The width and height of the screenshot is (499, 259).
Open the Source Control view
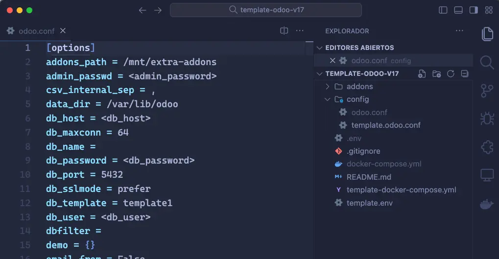pyautogui.click(x=487, y=91)
